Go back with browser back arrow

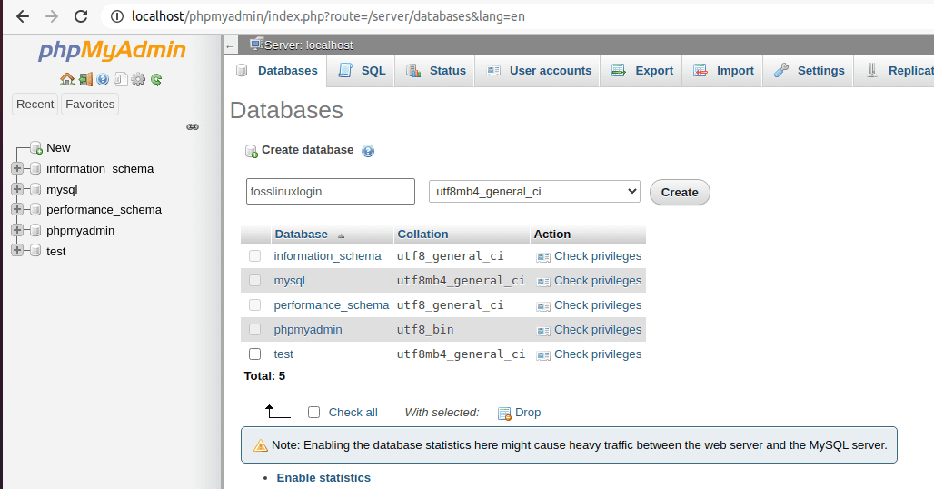23,16
